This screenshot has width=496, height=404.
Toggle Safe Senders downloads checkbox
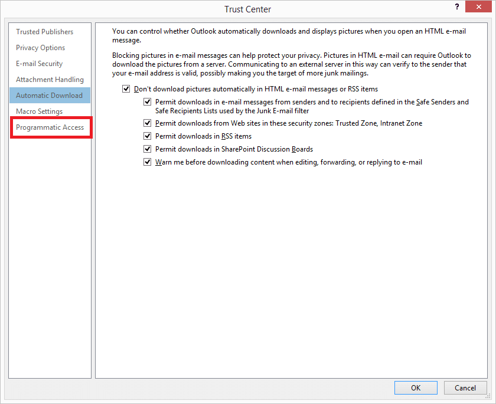pos(148,101)
